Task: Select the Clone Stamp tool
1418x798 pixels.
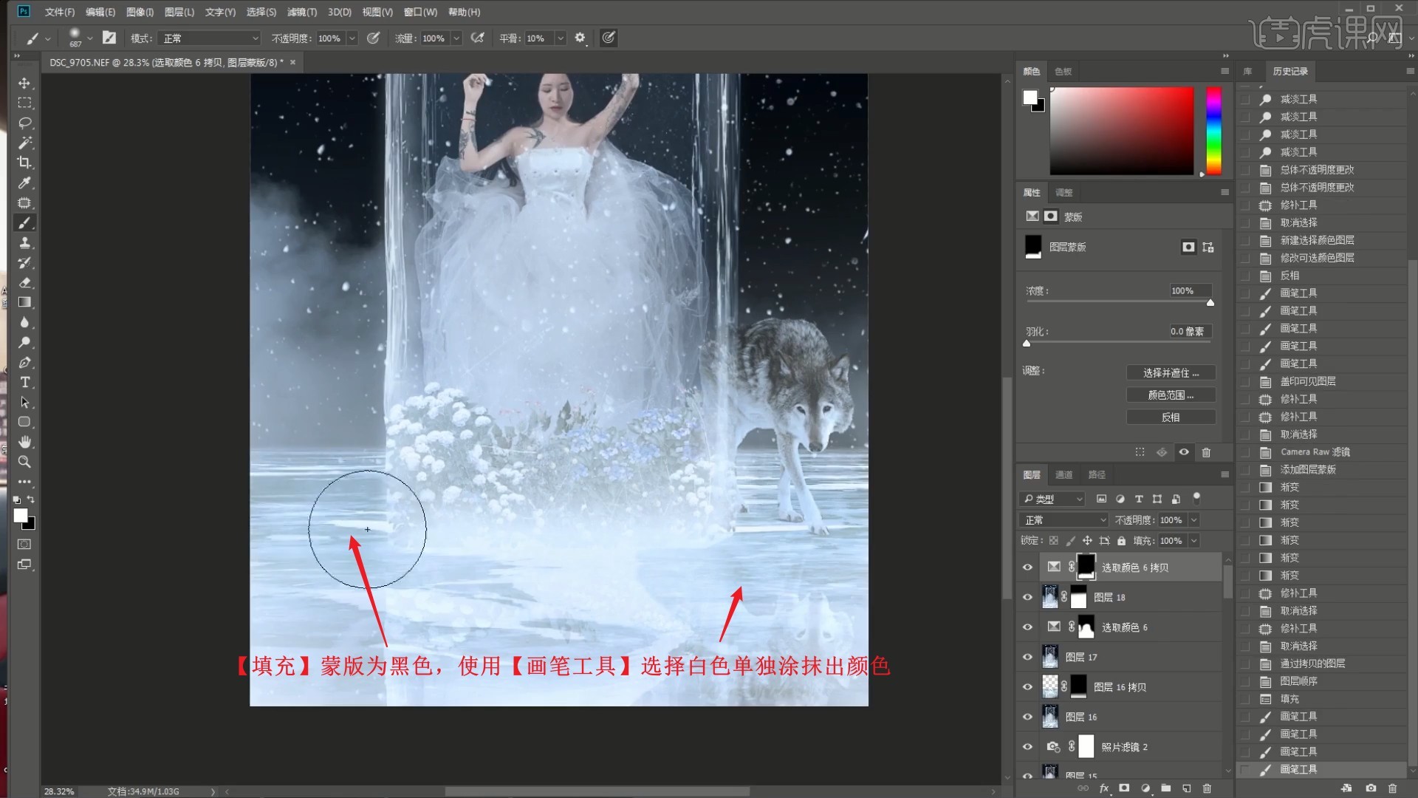Action: (x=24, y=242)
